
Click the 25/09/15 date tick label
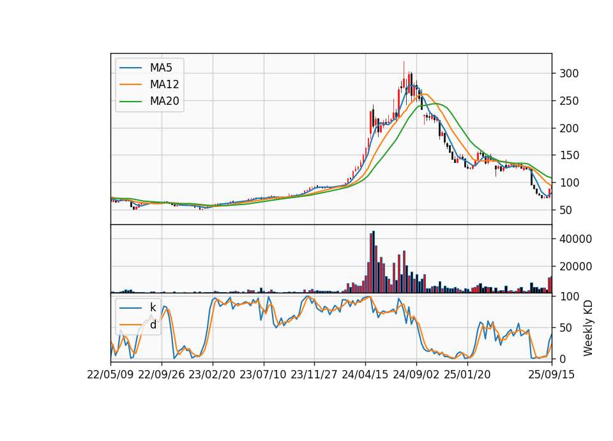552,375
